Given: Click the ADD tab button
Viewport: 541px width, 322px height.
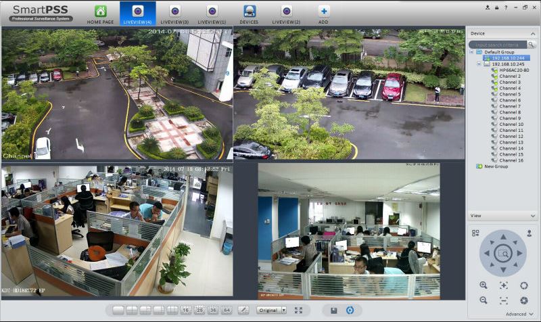Looking at the screenshot, I should pos(323,14).
